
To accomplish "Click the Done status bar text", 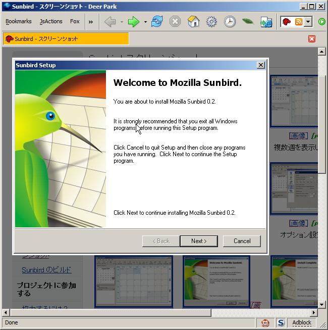I will [x=11, y=322].
